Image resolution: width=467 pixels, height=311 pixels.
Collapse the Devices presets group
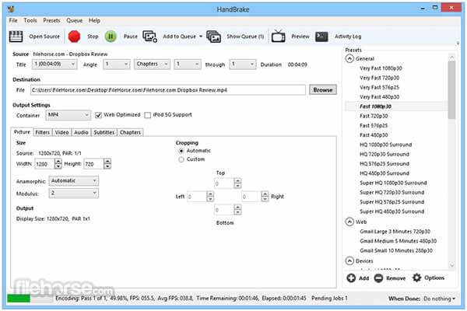349,261
